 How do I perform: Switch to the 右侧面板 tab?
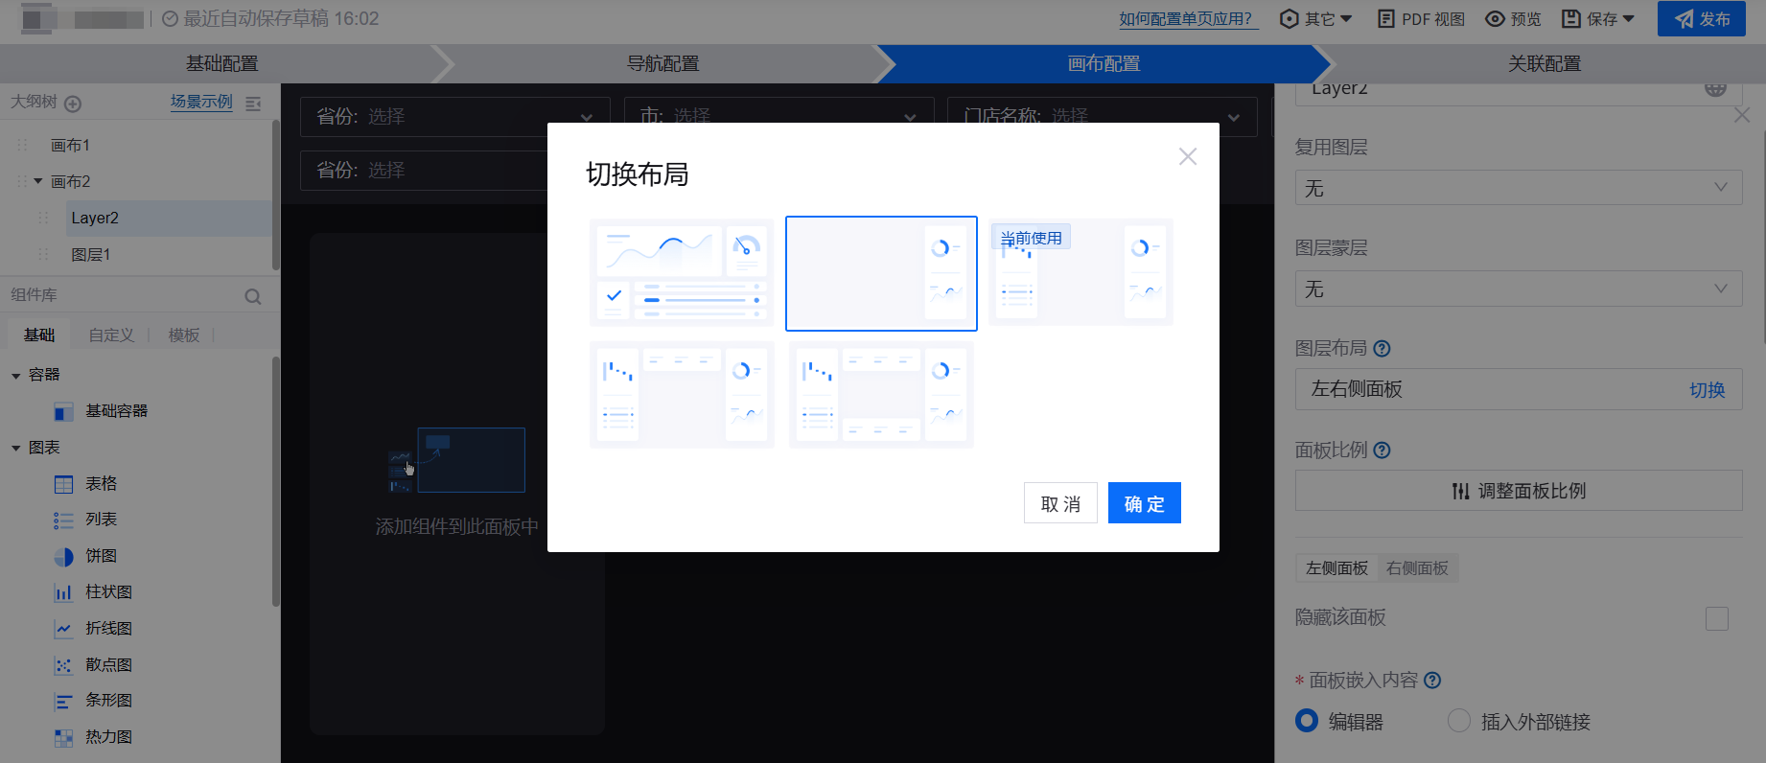(1417, 568)
